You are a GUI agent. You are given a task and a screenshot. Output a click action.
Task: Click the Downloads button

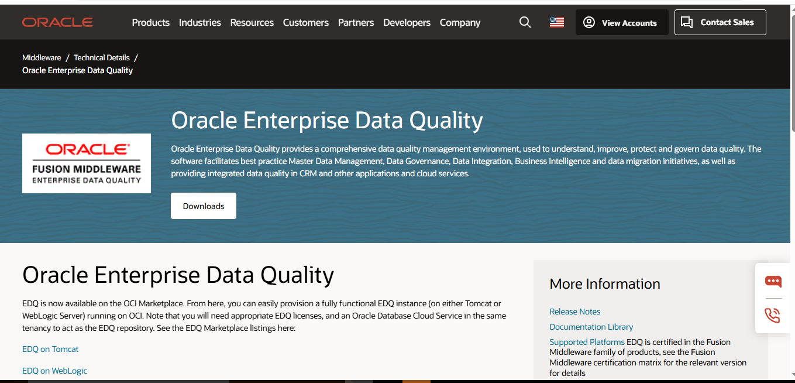[203, 206]
